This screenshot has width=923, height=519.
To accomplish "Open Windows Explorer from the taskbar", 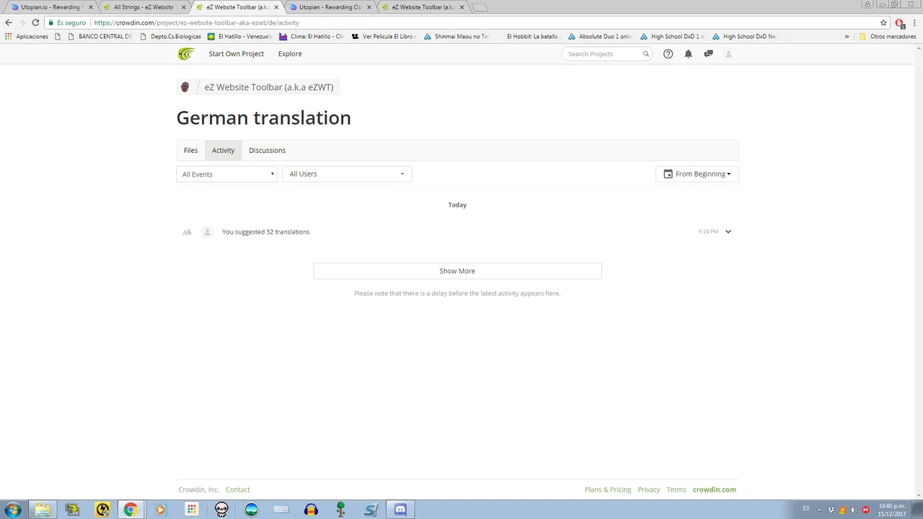I will point(43,510).
